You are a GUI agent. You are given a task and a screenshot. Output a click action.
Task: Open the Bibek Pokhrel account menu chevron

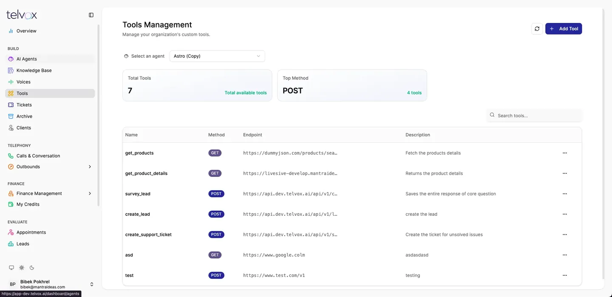pyautogui.click(x=91, y=284)
